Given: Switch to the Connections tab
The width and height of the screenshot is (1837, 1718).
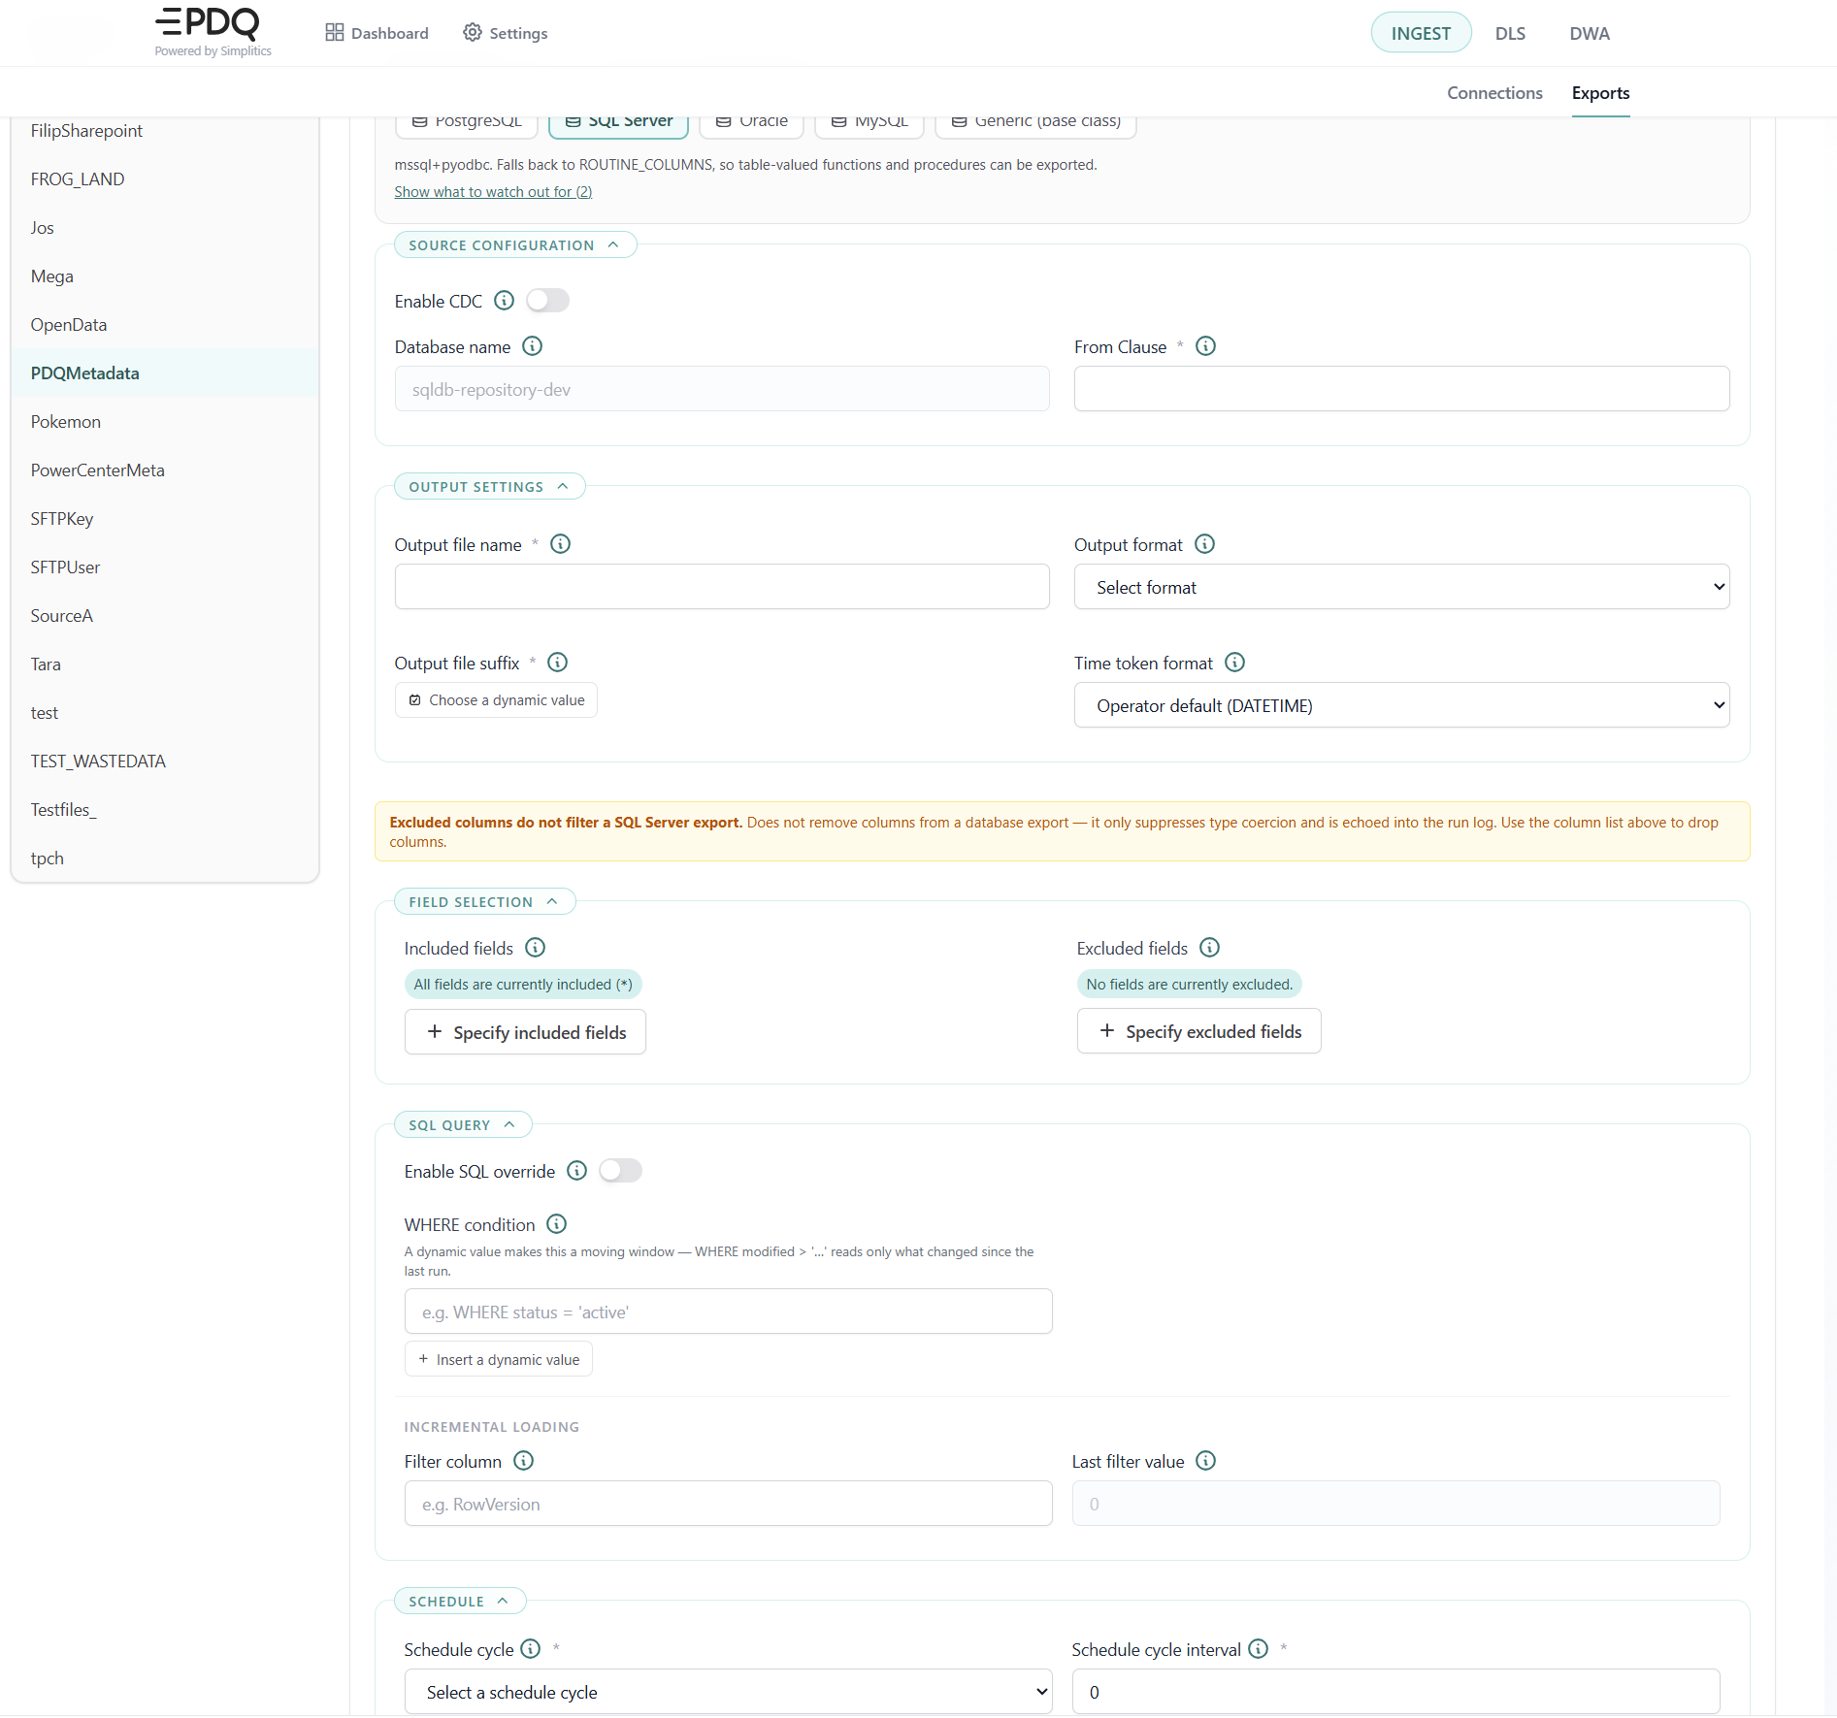Looking at the screenshot, I should click(x=1494, y=93).
